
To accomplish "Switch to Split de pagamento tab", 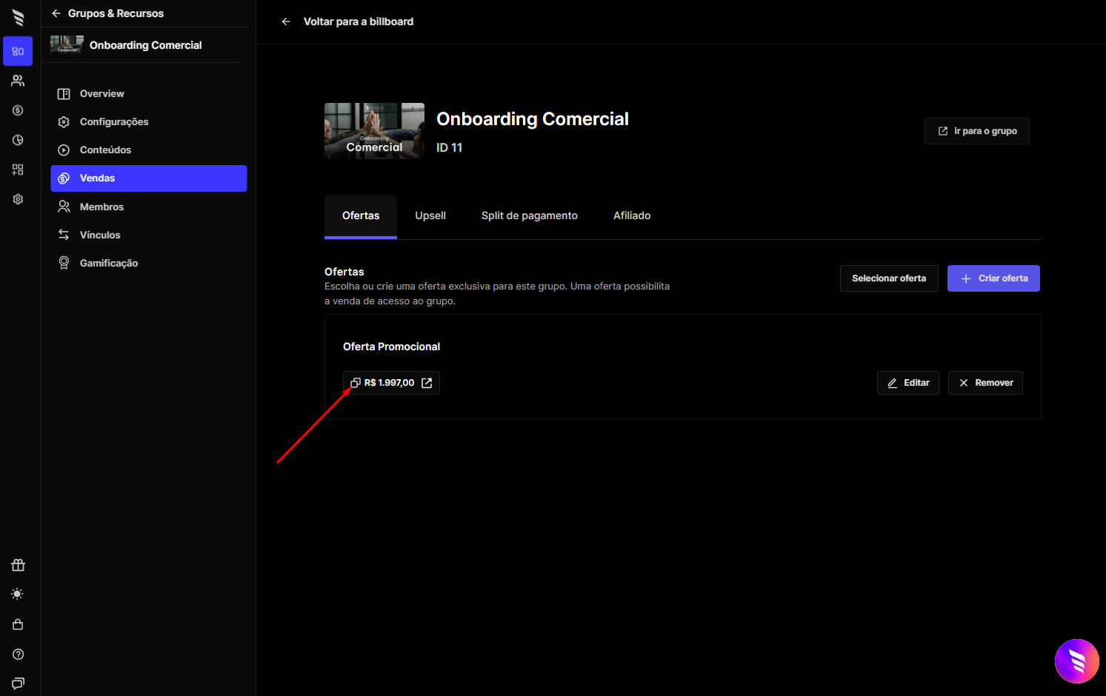I will (530, 215).
